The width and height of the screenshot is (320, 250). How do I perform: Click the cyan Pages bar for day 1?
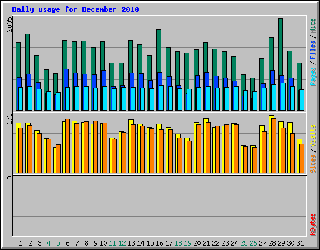pyautogui.click(x=21, y=99)
